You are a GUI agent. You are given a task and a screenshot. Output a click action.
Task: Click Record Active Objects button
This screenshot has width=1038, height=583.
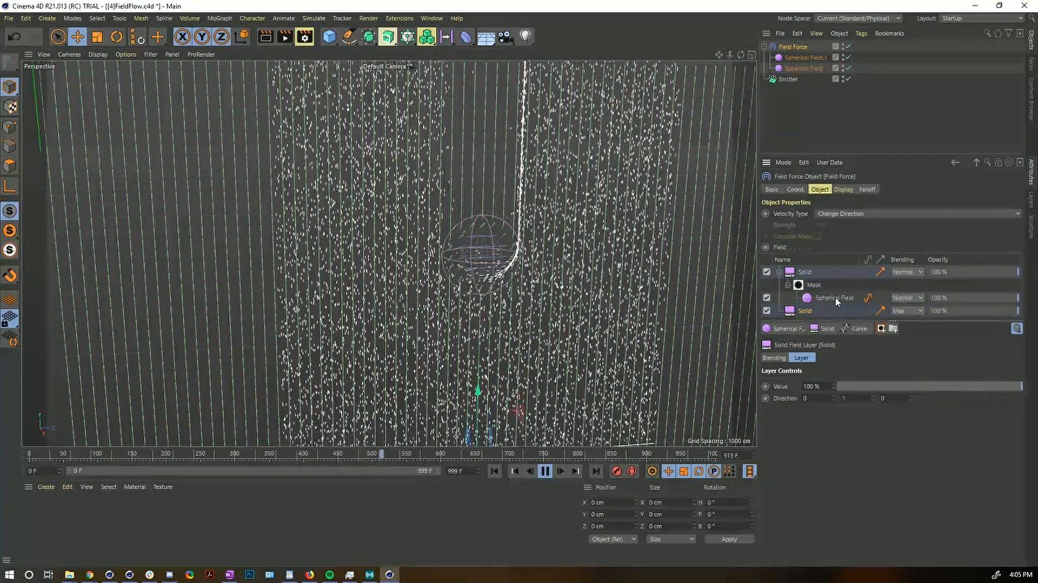click(x=616, y=471)
